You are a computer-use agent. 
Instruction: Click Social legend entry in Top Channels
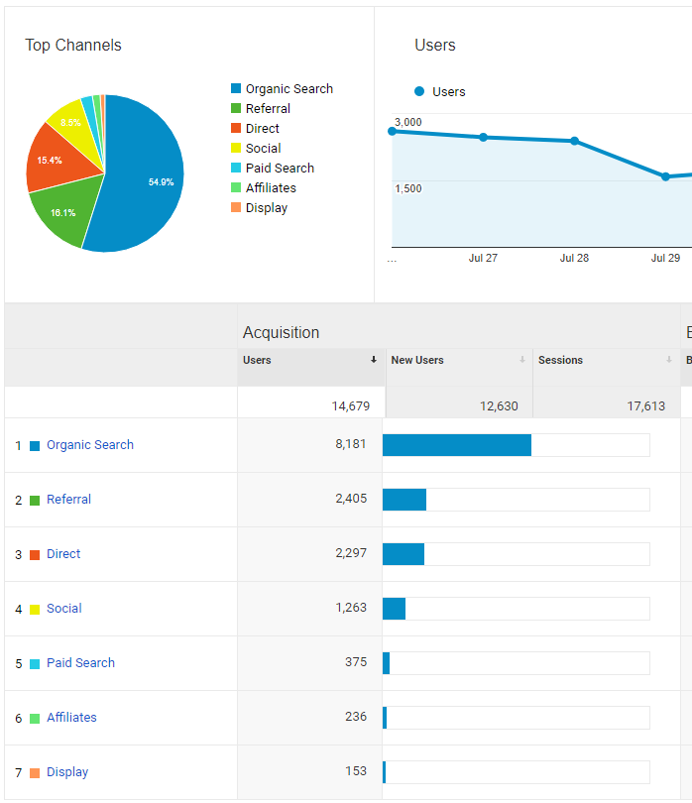256,148
